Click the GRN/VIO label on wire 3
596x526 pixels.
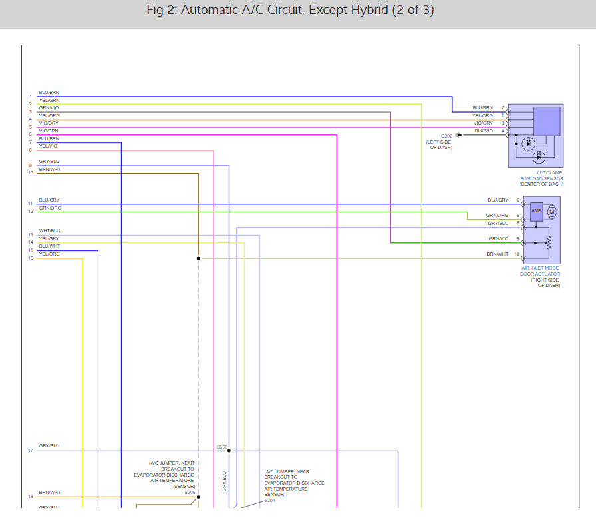click(49, 108)
